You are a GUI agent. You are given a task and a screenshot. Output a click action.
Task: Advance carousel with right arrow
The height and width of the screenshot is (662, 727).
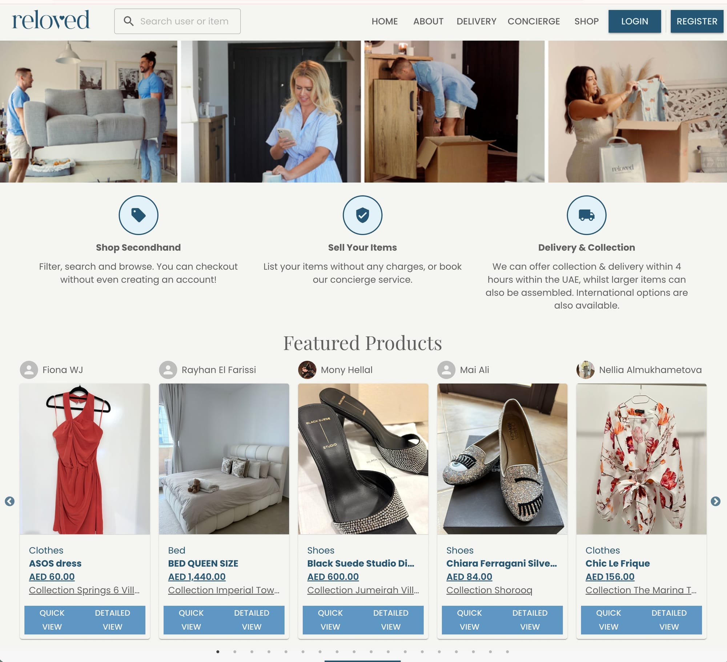coord(715,501)
